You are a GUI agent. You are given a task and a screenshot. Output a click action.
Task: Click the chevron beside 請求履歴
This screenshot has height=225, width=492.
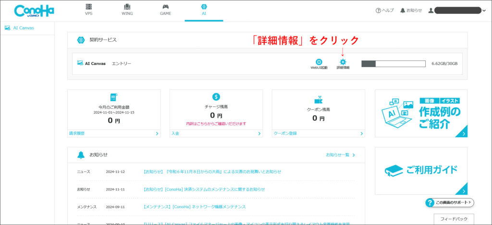point(157,133)
